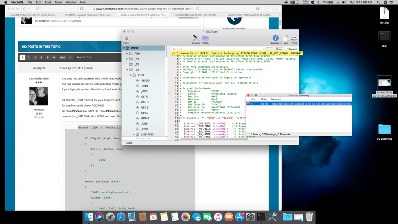Screen dimensions: 398x224
Task: Open the Page 1 of 7 dropdown
Action: pyautogui.click(x=84, y=57)
